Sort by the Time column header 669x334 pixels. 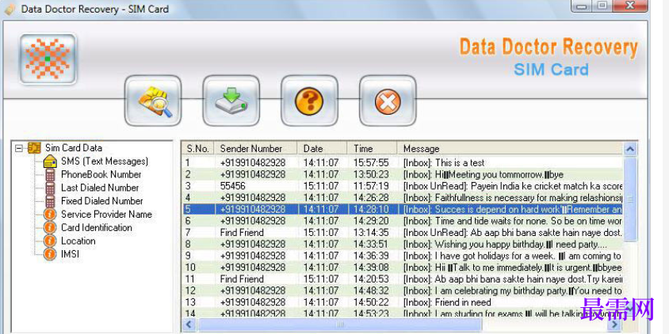click(x=372, y=148)
